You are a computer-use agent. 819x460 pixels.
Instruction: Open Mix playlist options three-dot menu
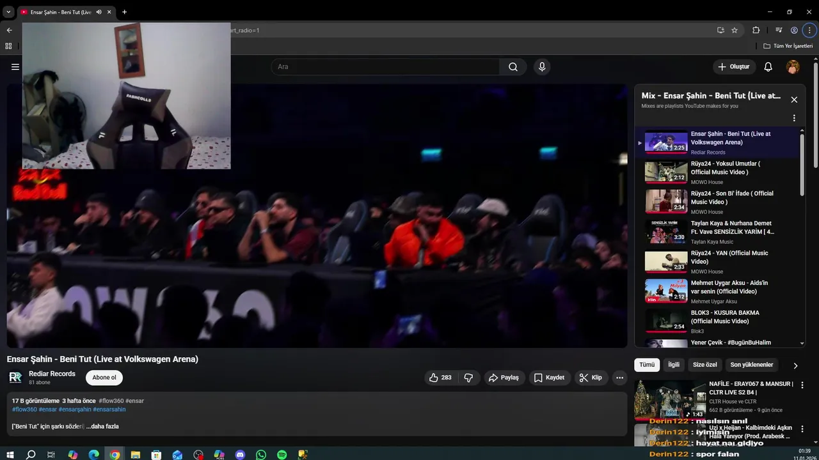click(x=794, y=118)
